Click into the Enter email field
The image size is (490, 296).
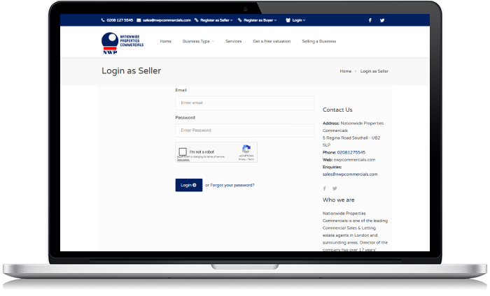point(244,103)
